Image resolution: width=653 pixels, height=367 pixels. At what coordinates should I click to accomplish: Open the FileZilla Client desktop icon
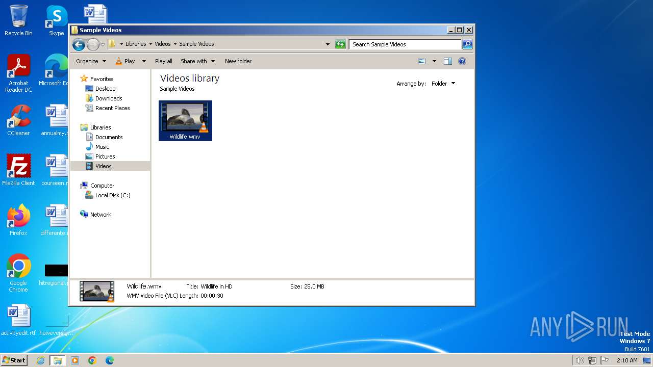[18, 171]
